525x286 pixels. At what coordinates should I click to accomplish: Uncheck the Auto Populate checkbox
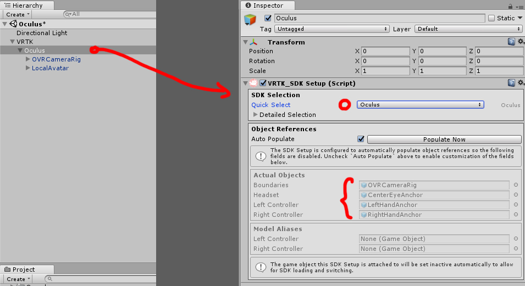click(361, 139)
